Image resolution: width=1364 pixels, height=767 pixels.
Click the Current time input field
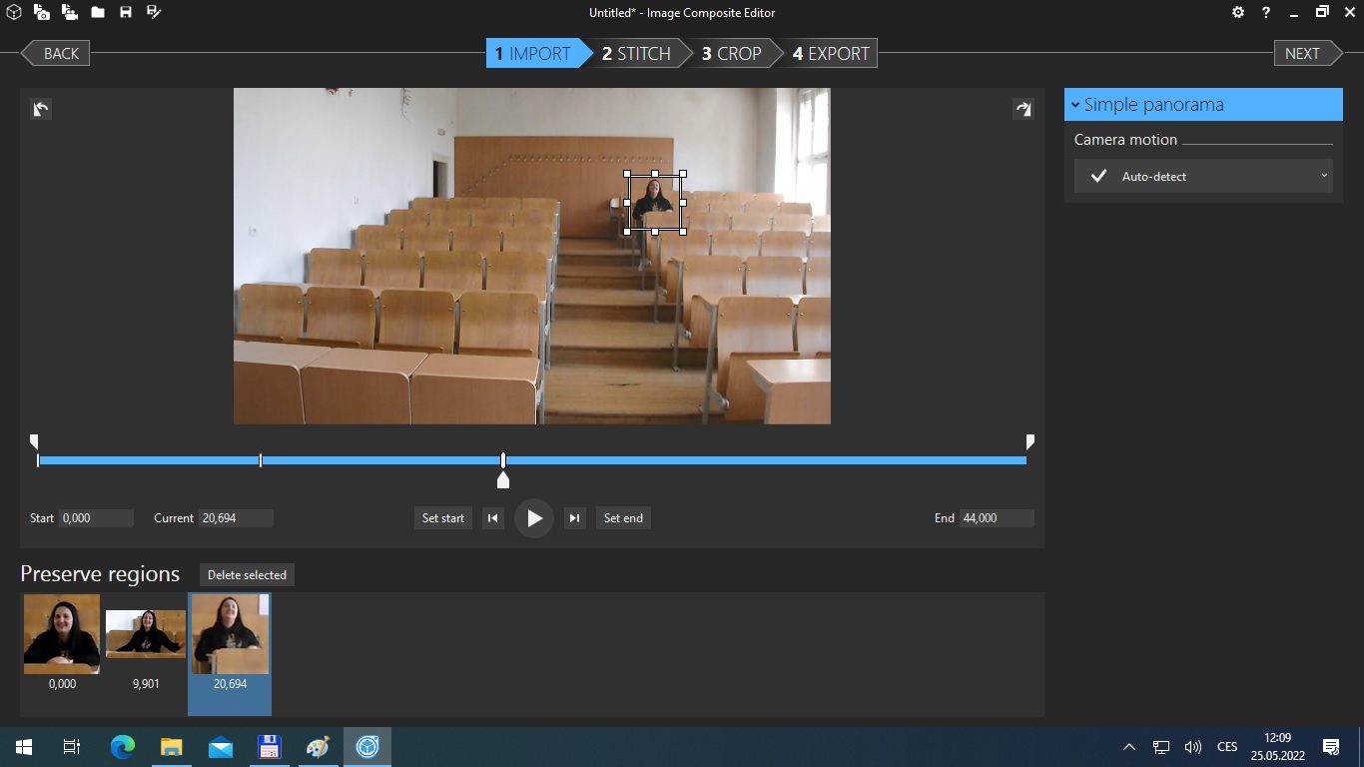pyautogui.click(x=236, y=517)
